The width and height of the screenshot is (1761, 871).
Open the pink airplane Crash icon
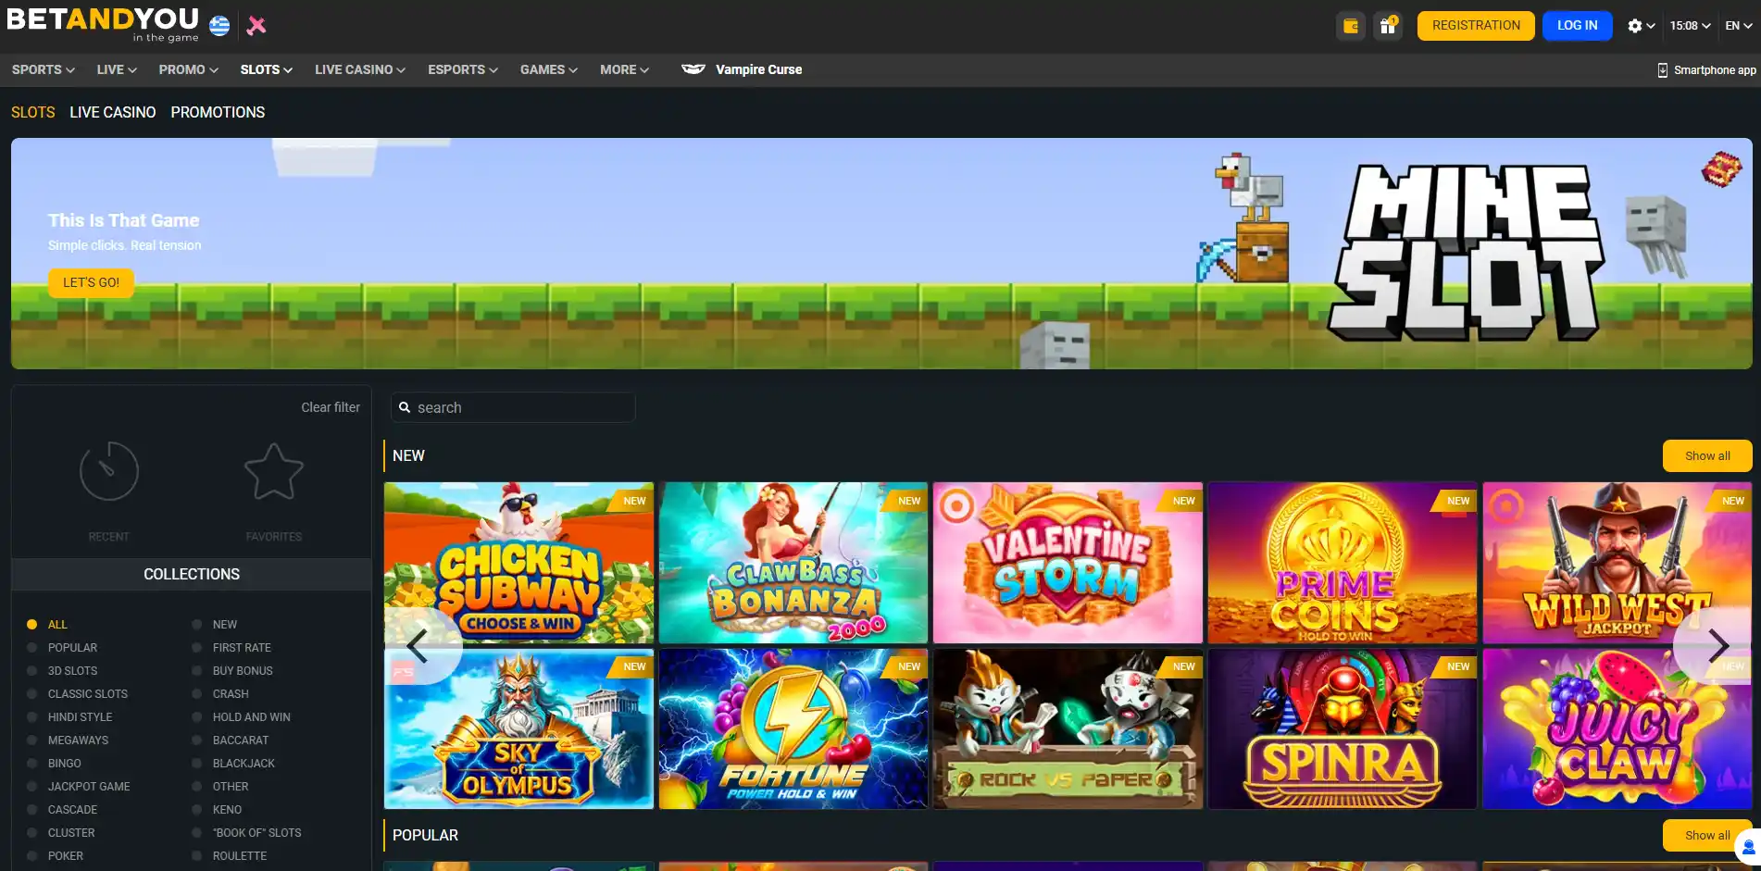pos(256,26)
